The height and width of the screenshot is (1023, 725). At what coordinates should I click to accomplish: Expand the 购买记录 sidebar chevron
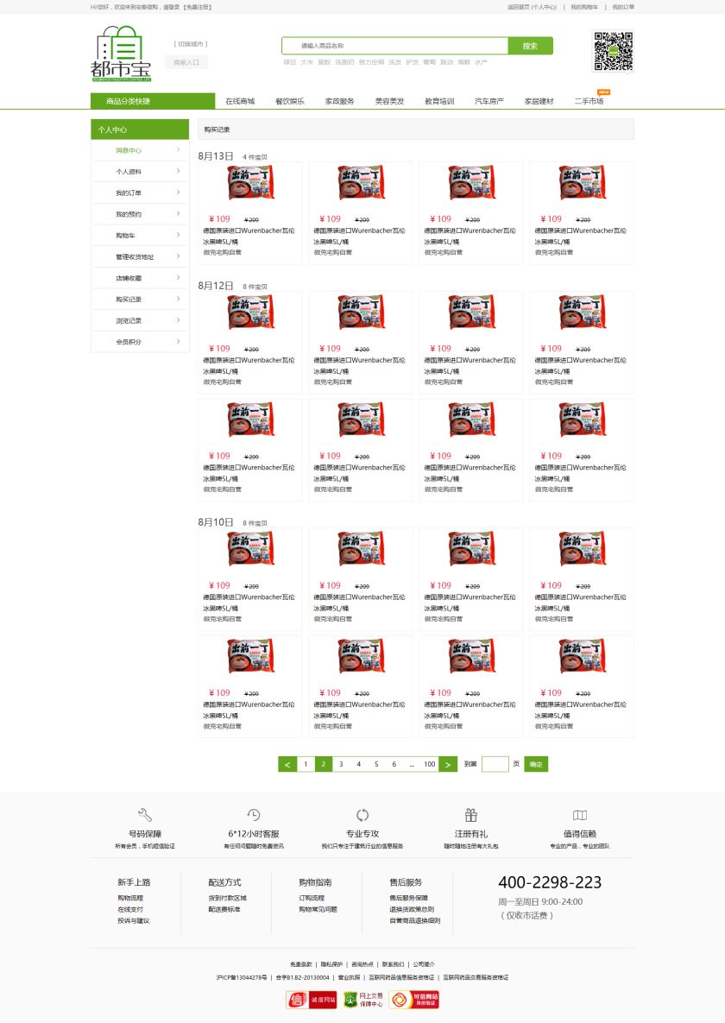[178, 299]
